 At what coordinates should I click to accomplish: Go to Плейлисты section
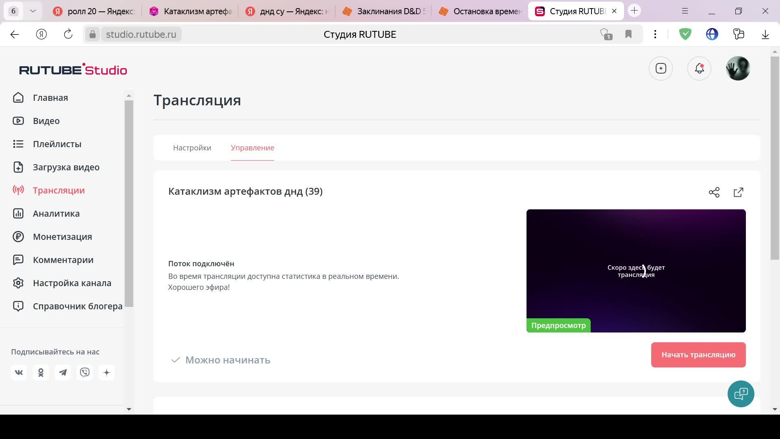47,144
